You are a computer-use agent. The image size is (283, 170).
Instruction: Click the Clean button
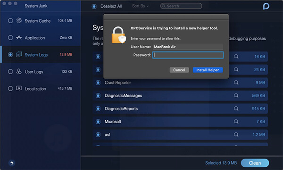tap(255, 163)
